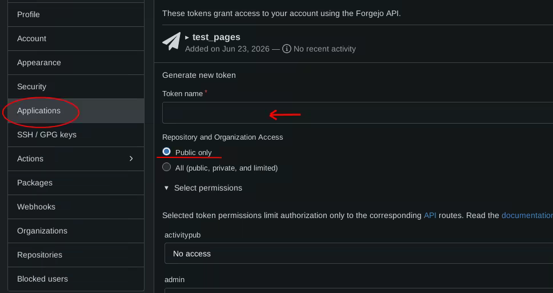Select Applications in the sidebar
This screenshot has width=553, height=293.
point(76,110)
